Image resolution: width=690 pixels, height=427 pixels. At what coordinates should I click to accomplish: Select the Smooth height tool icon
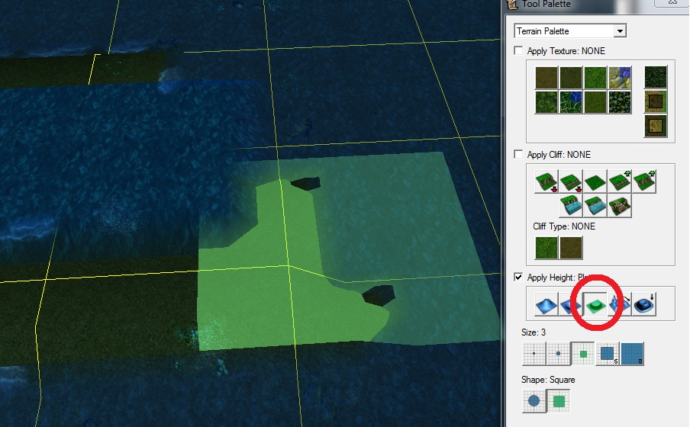(644, 304)
